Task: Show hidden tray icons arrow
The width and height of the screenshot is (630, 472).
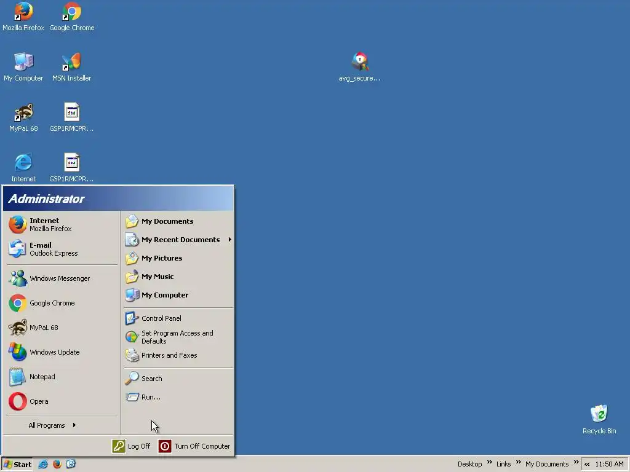Action: coord(587,465)
